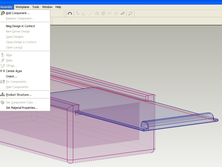
Task: Click the tangent circle constraint icon
Action: point(97,14)
